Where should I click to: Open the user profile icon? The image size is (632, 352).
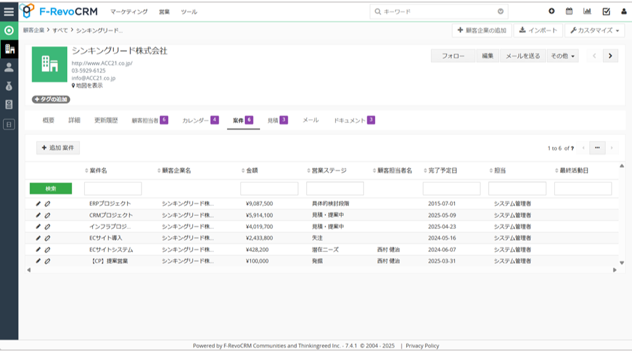[x=623, y=11]
